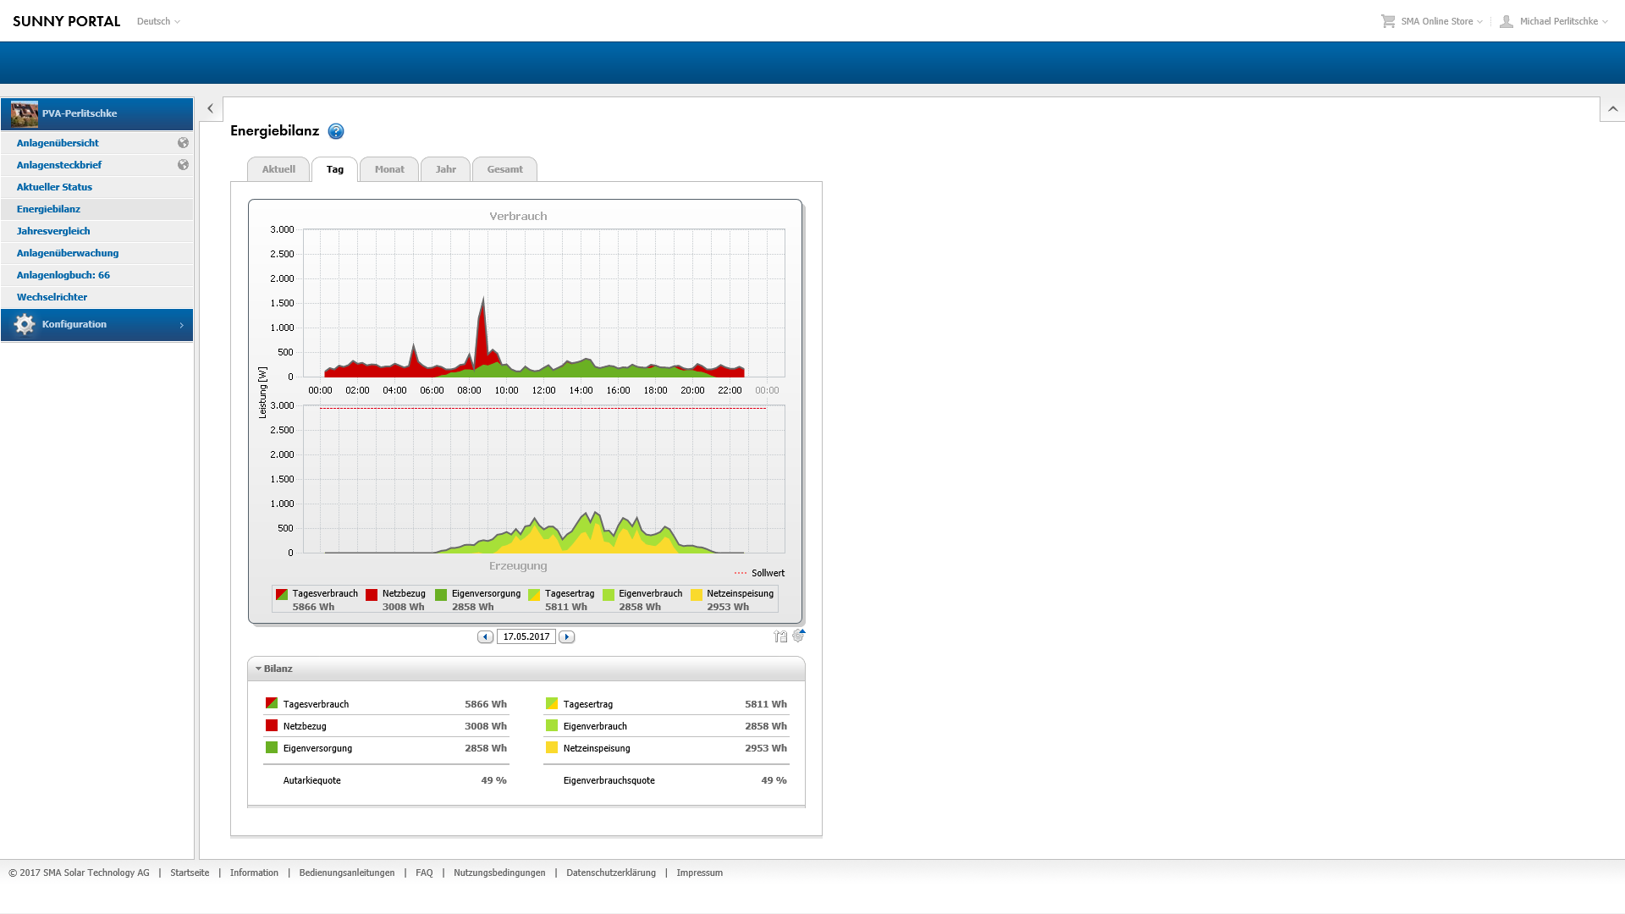The width and height of the screenshot is (1625, 914).
Task: Open Jahresvergleich in sidebar
Action: 53,231
